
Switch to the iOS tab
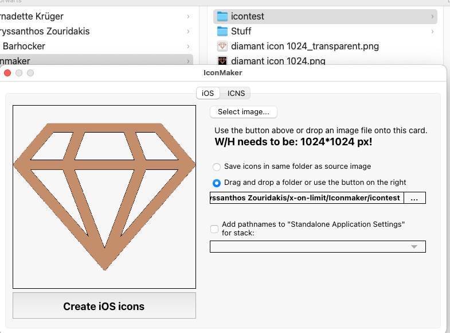pos(208,93)
